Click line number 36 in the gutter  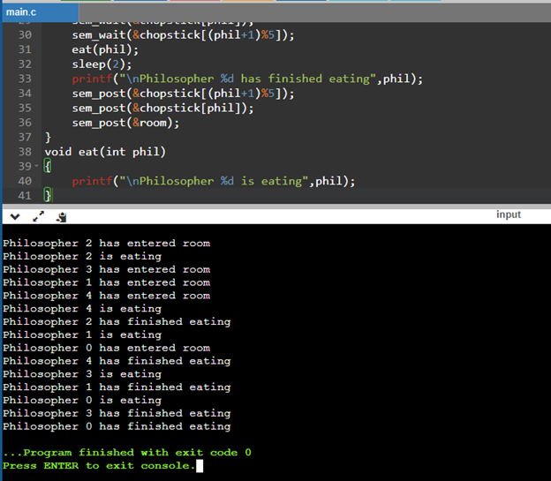[25, 123]
